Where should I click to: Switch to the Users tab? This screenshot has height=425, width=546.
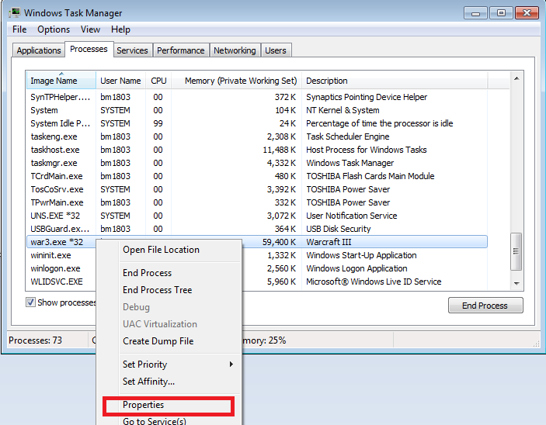[x=276, y=50]
